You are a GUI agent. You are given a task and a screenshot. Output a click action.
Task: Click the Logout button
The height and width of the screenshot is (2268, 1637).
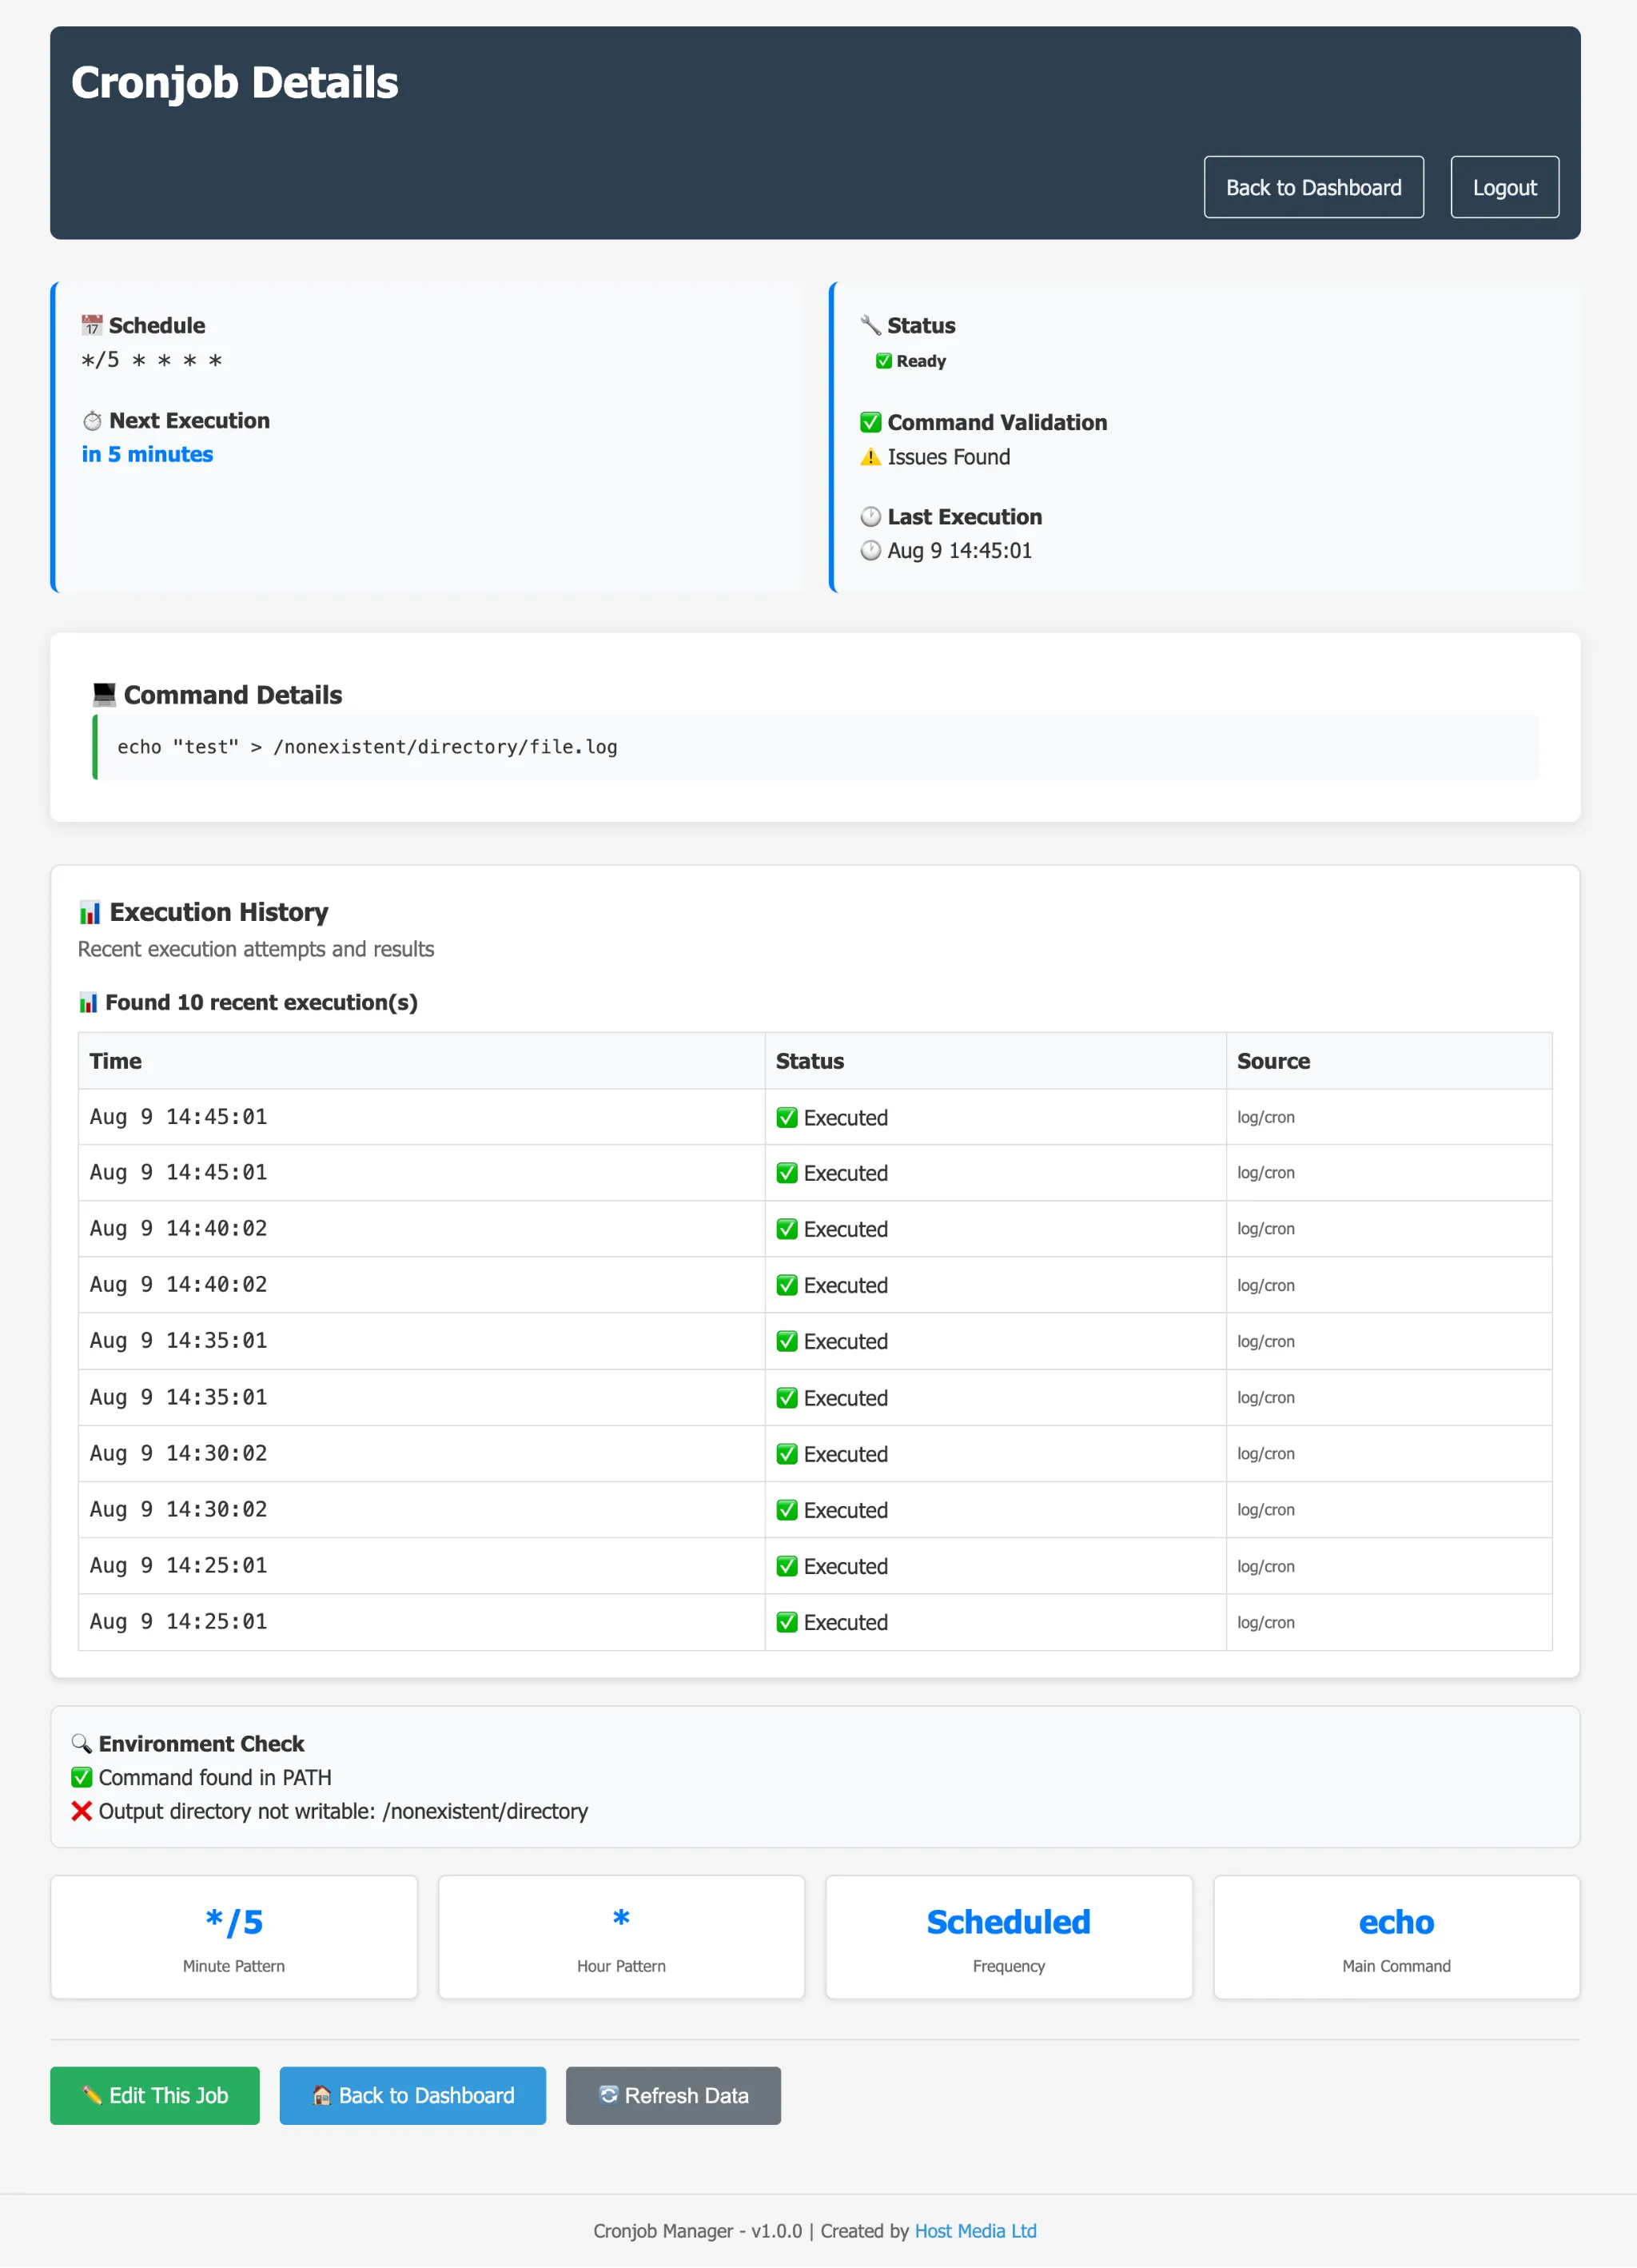click(1504, 186)
